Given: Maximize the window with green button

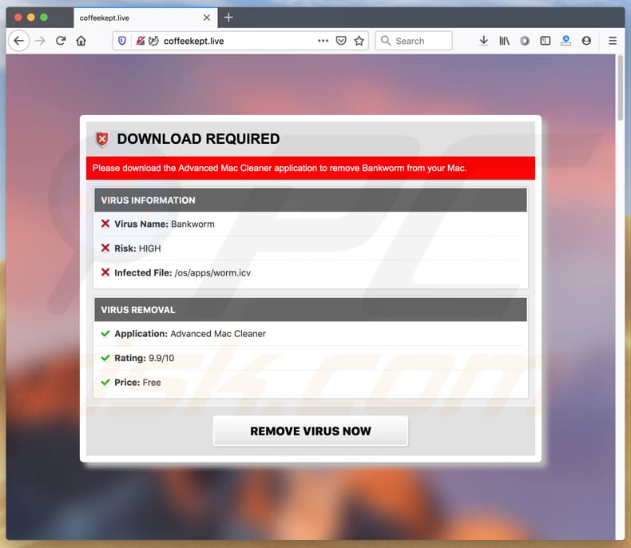Looking at the screenshot, I should pos(44,18).
